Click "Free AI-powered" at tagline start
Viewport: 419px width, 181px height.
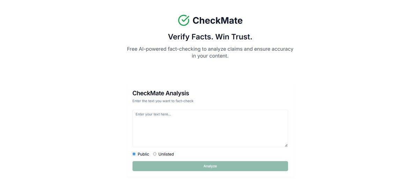(x=146, y=49)
